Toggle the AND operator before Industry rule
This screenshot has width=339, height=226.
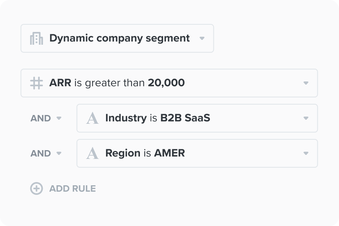40,118
